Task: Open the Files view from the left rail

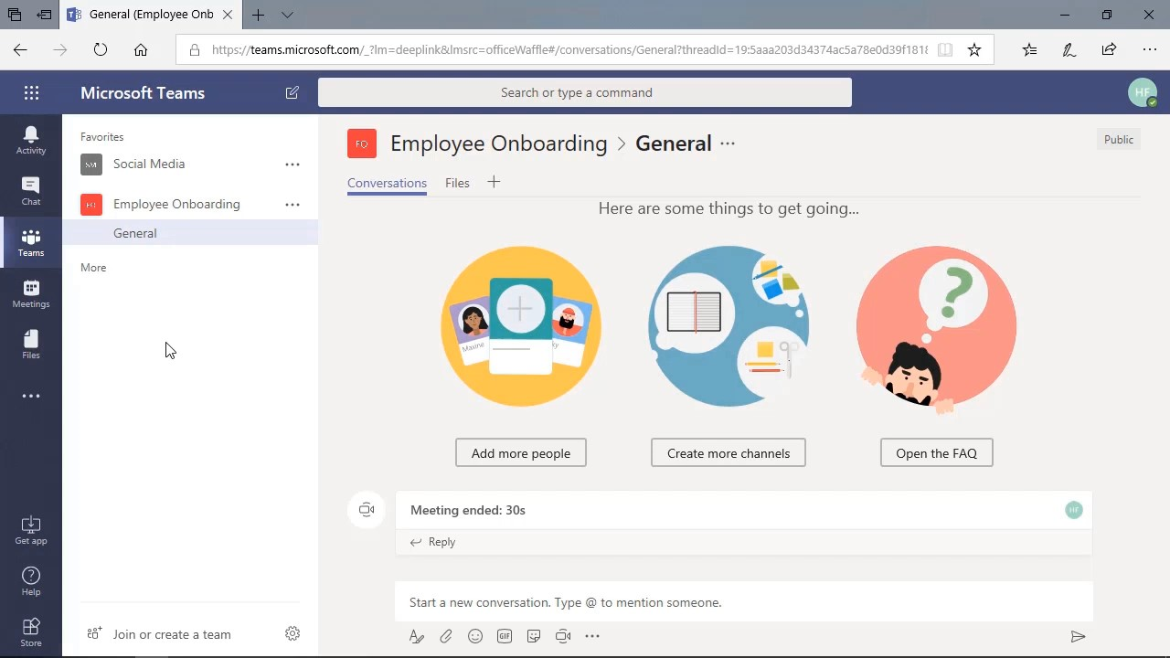Action: (x=31, y=344)
